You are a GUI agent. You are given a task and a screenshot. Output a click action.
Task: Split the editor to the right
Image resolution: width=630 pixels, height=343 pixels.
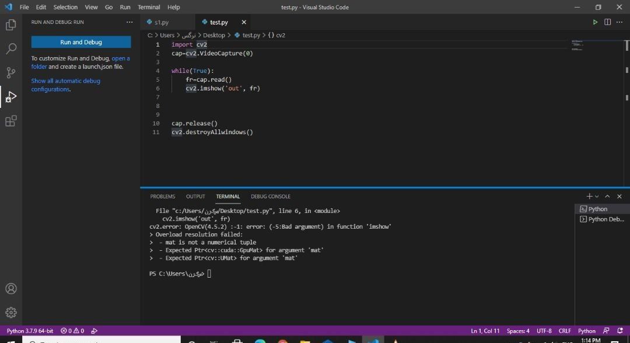point(607,22)
